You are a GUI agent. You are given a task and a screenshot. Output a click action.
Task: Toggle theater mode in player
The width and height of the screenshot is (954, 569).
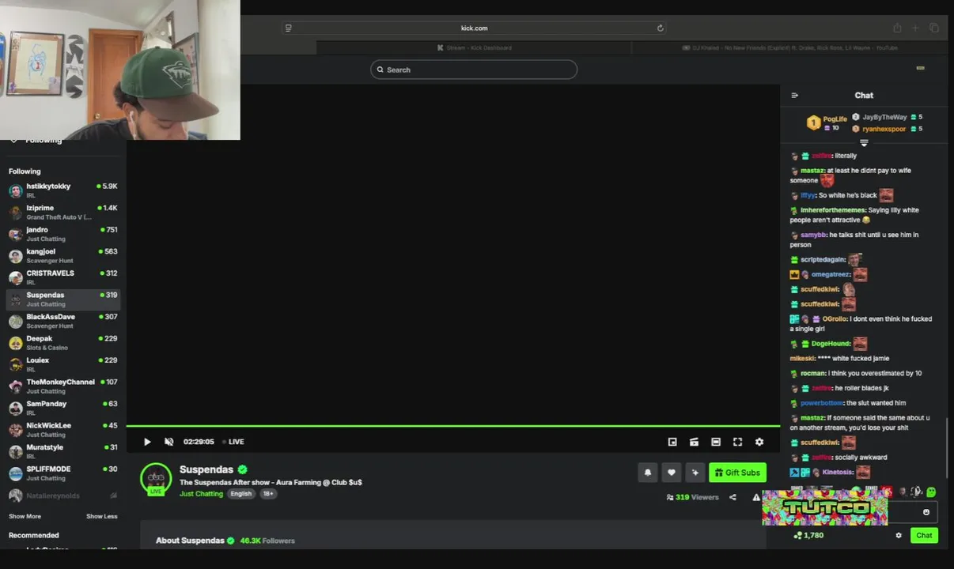pos(716,442)
